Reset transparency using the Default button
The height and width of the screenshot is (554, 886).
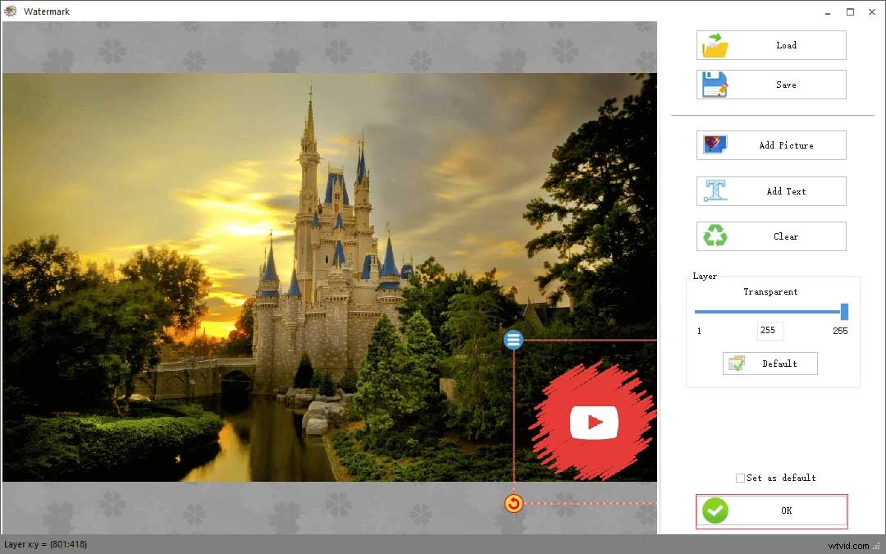[770, 363]
